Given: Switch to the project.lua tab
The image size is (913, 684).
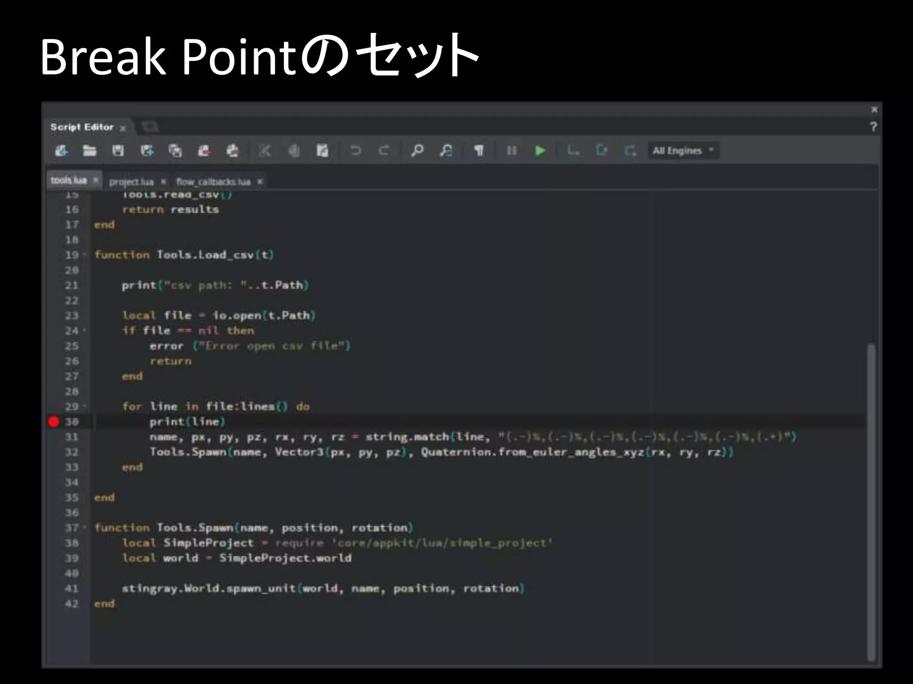Looking at the screenshot, I should point(132,182).
